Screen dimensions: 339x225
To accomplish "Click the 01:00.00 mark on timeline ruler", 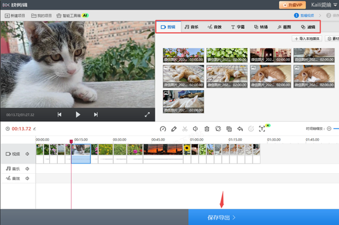I will 197,140.
